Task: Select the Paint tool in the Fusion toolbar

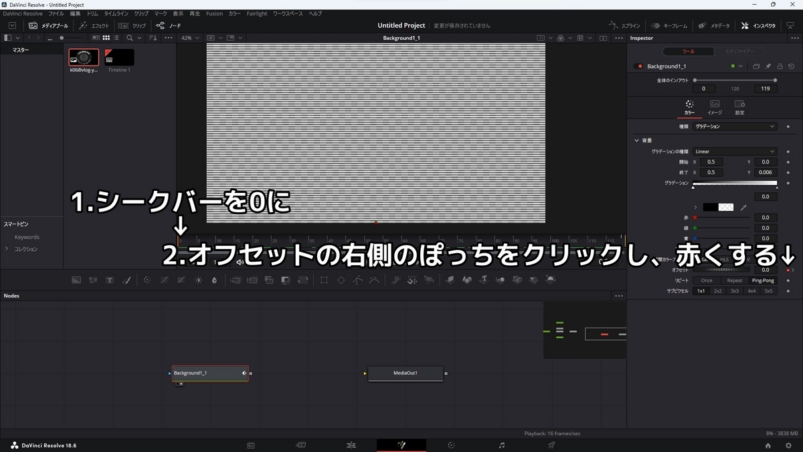Action: pos(127,280)
